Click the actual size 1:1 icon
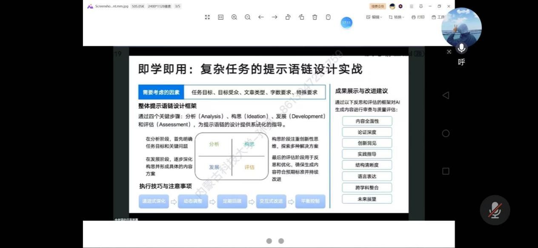 pos(220,17)
